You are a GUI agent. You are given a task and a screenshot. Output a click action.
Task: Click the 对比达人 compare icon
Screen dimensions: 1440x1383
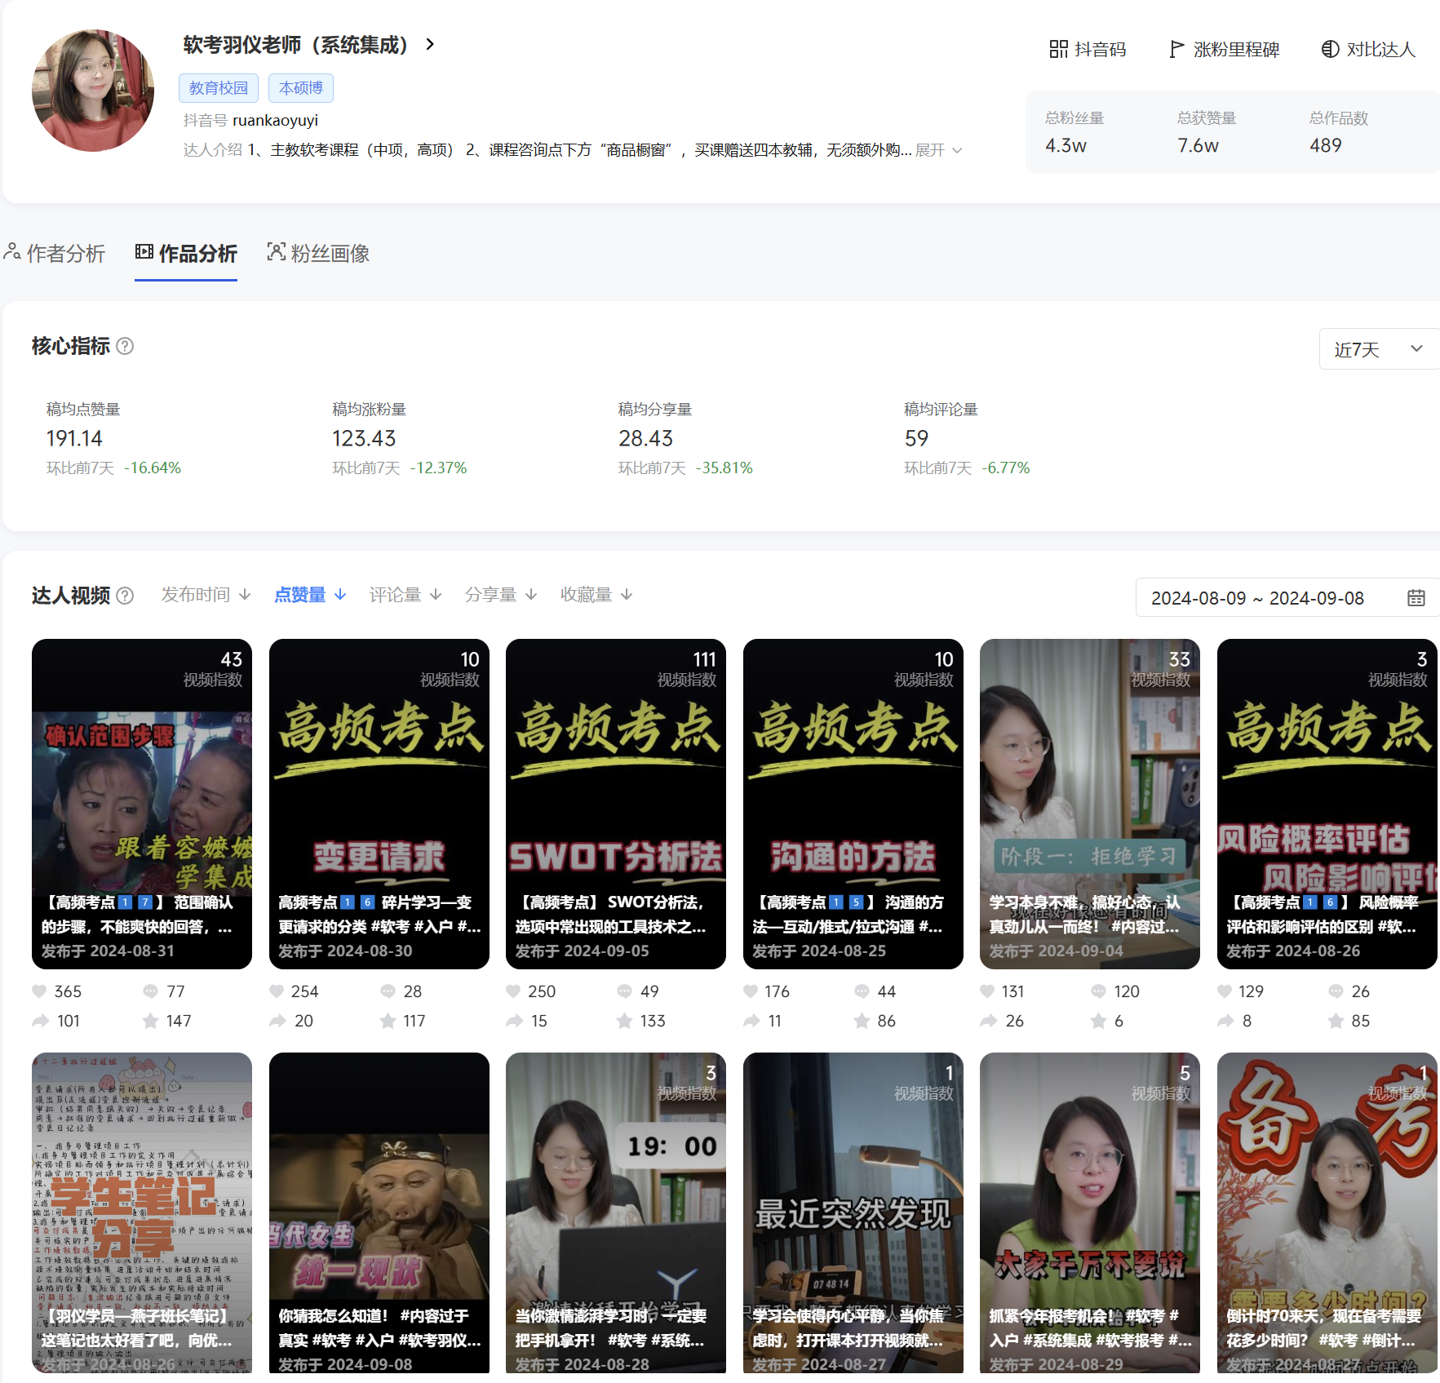pyautogui.click(x=1330, y=50)
